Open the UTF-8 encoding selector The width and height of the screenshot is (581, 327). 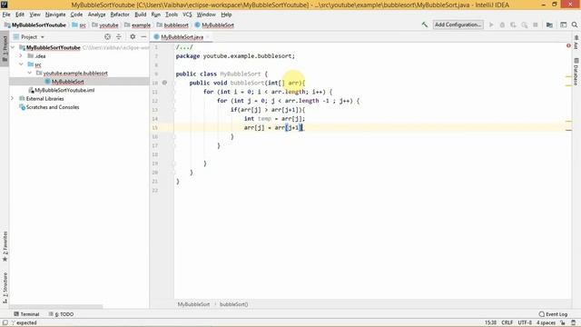point(525,322)
